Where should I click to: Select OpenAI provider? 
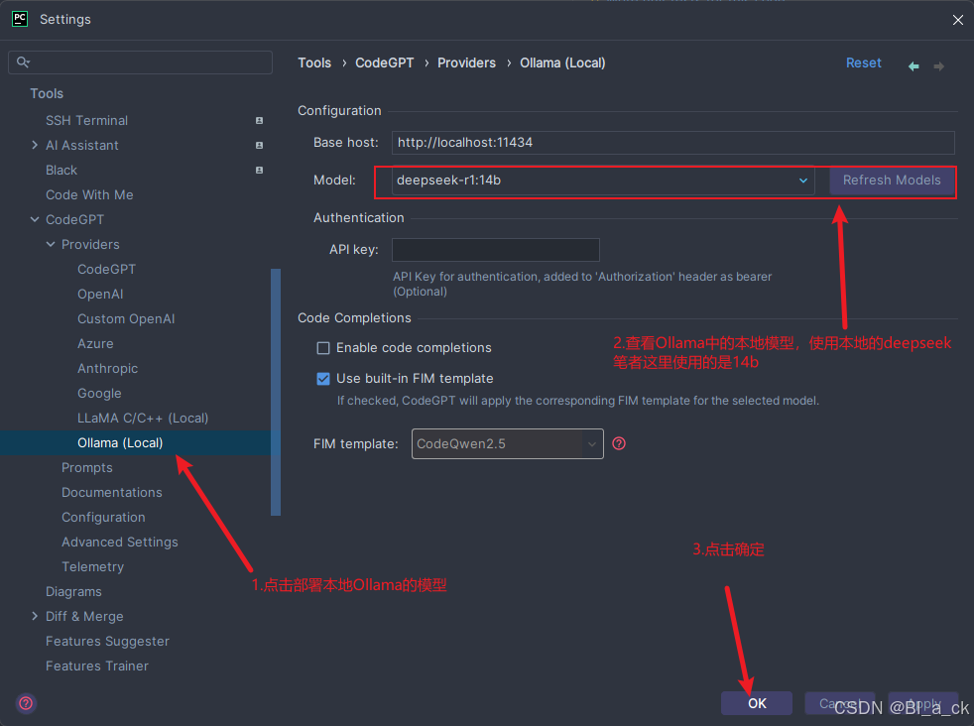tap(100, 294)
